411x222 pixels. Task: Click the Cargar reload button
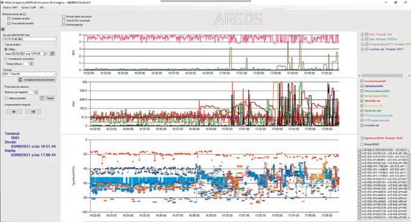point(47,99)
